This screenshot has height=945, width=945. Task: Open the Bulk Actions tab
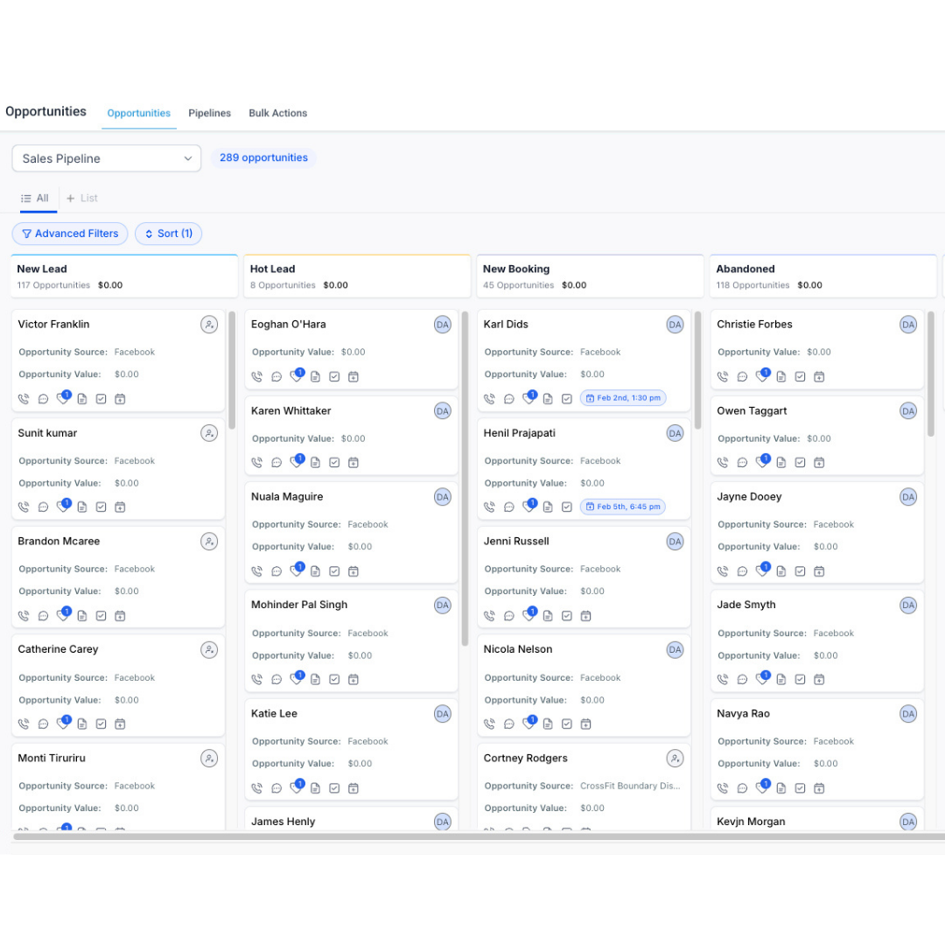pos(278,113)
